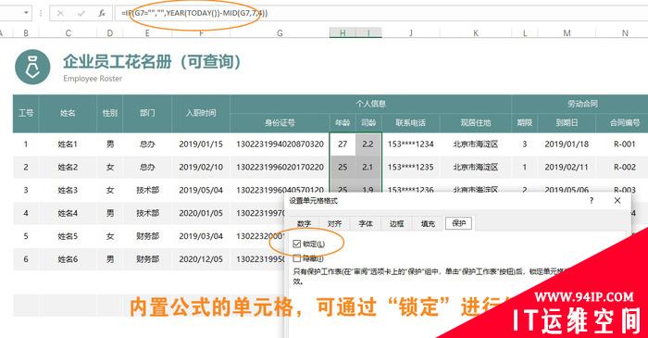Image resolution: width=648 pixels, height=338 pixels.
Task: Click the 到期日 header cell
Action: click(x=567, y=123)
